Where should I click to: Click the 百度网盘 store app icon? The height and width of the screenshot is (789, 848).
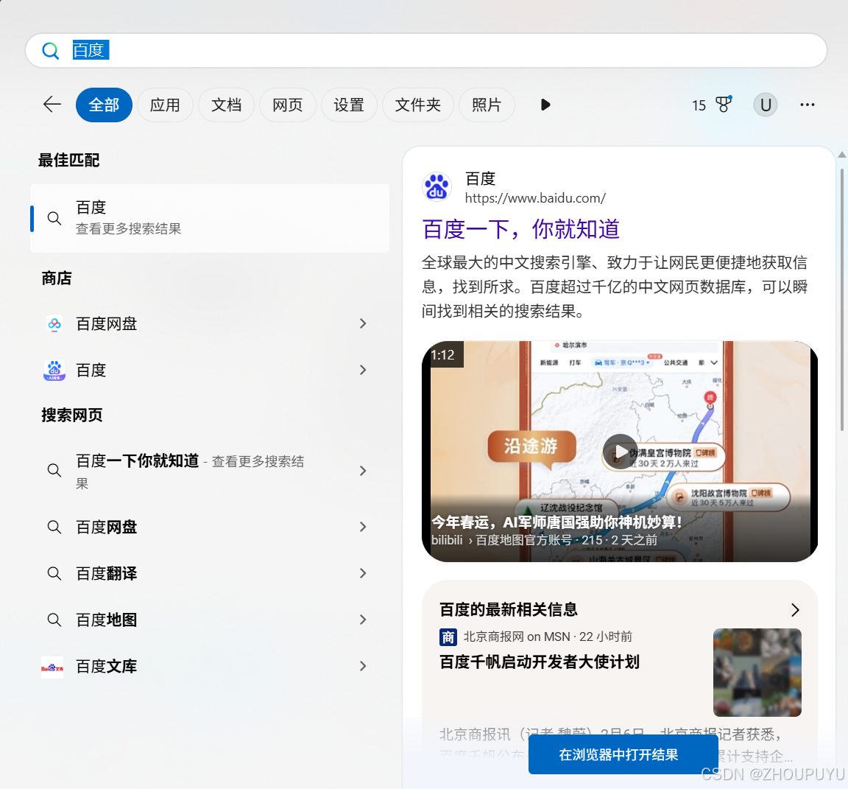click(54, 323)
